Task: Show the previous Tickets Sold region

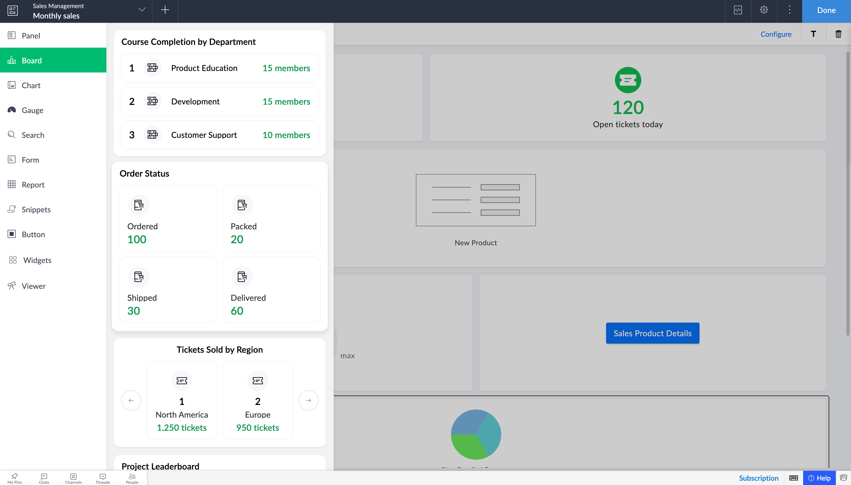Action: (x=131, y=400)
